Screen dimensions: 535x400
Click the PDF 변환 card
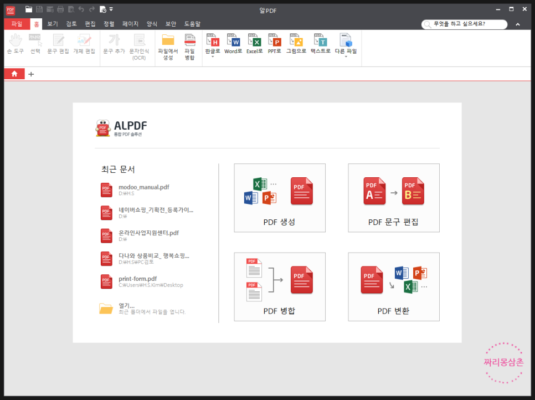click(393, 286)
